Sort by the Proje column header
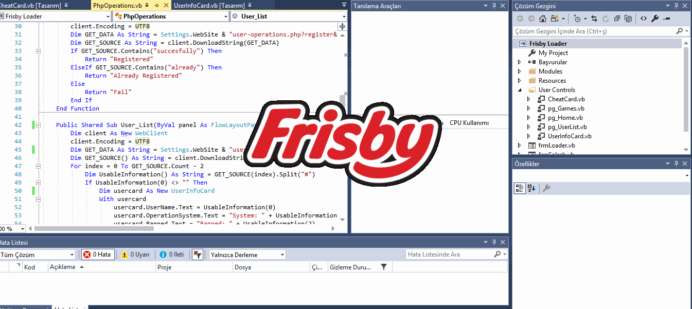This screenshot has height=309, width=692. (194, 267)
